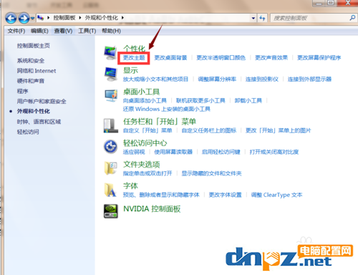Click 连接到外部显示器 link
The image size is (358, 275).
coord(309,79)
